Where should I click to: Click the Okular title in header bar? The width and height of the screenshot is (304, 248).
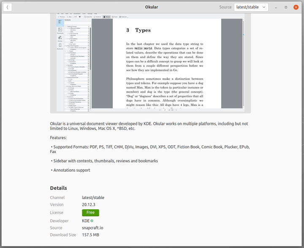(152, 7)
